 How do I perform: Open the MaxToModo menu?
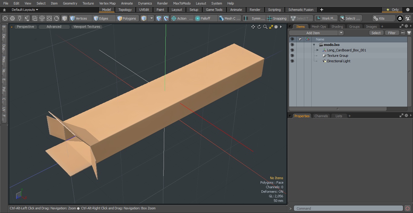pos(182,3)
